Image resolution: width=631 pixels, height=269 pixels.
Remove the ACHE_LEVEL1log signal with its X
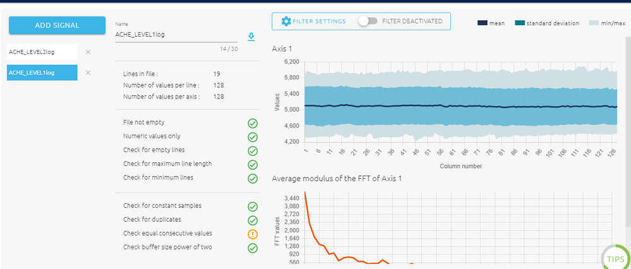click(88, 73)
